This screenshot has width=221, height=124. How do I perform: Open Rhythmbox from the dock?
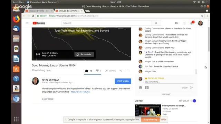coord(16,49)
